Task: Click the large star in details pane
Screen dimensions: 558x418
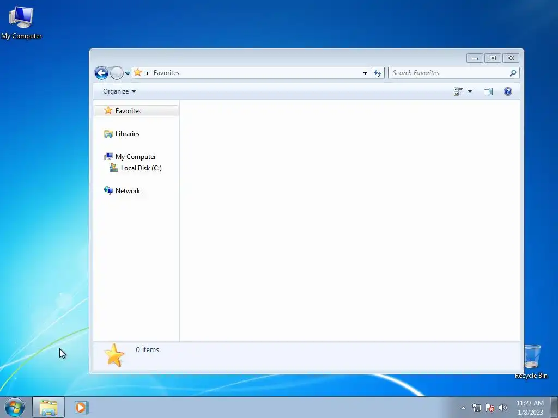Action: pyautogui.click(x=114, y=355)
